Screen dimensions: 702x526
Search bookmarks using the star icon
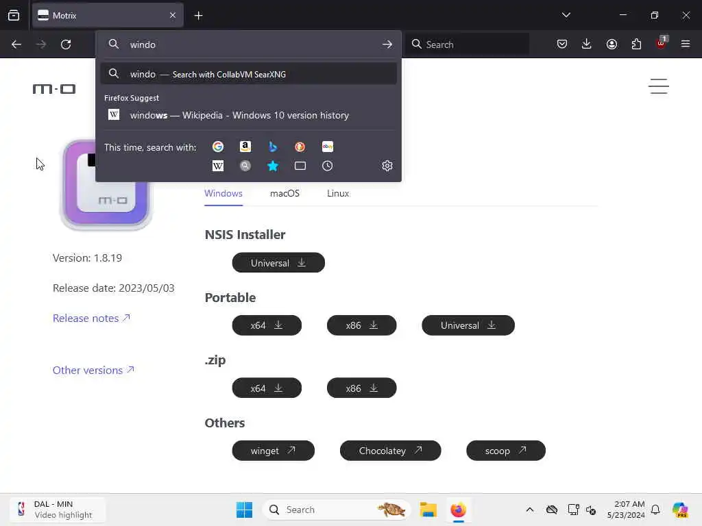(x=272, y=166)
